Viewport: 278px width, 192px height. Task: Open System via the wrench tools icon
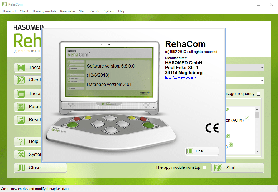[21, 155]
